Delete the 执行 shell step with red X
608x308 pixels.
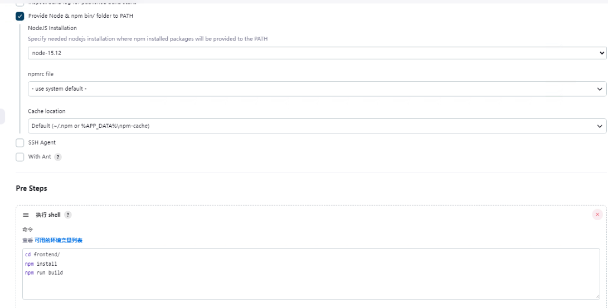[597, 215]
